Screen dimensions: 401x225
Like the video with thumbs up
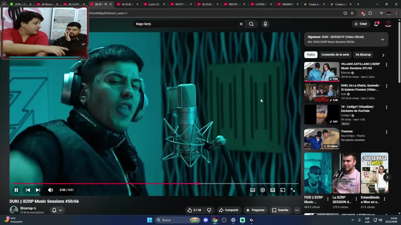click(194, 210)
